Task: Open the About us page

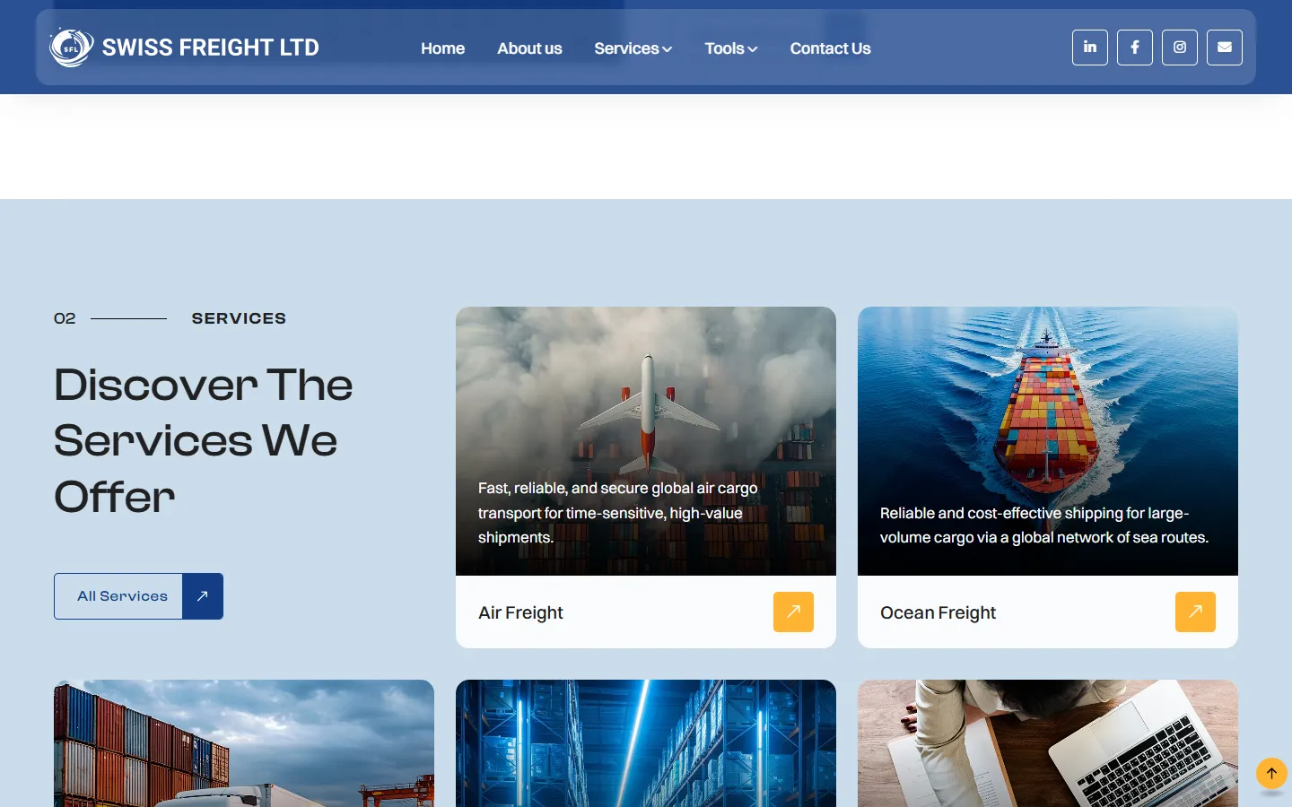Action: (529, 48)
